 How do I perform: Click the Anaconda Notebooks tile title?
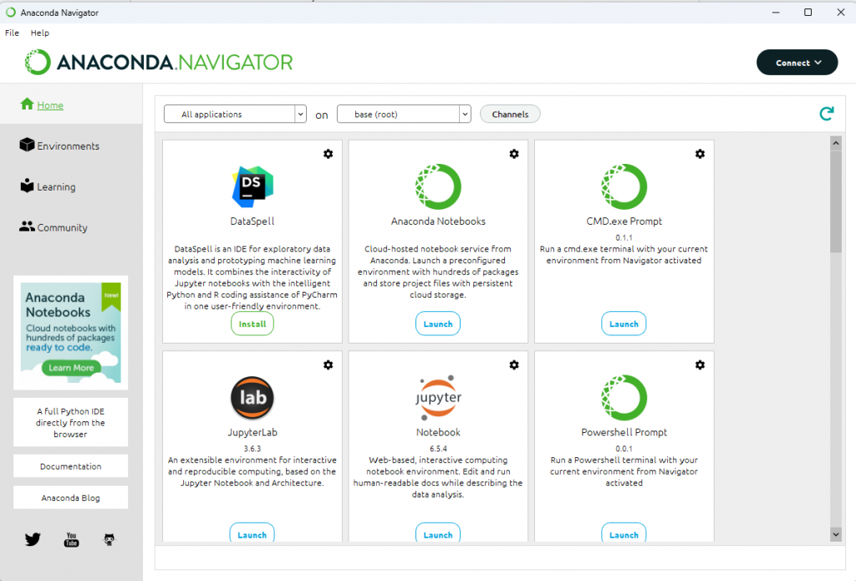point(438,222)
